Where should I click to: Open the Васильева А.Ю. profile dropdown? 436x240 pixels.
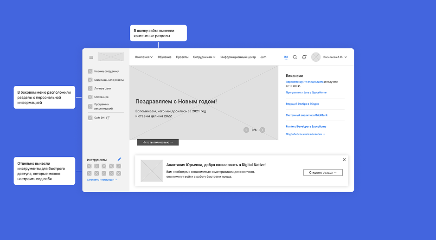point(335,57)
